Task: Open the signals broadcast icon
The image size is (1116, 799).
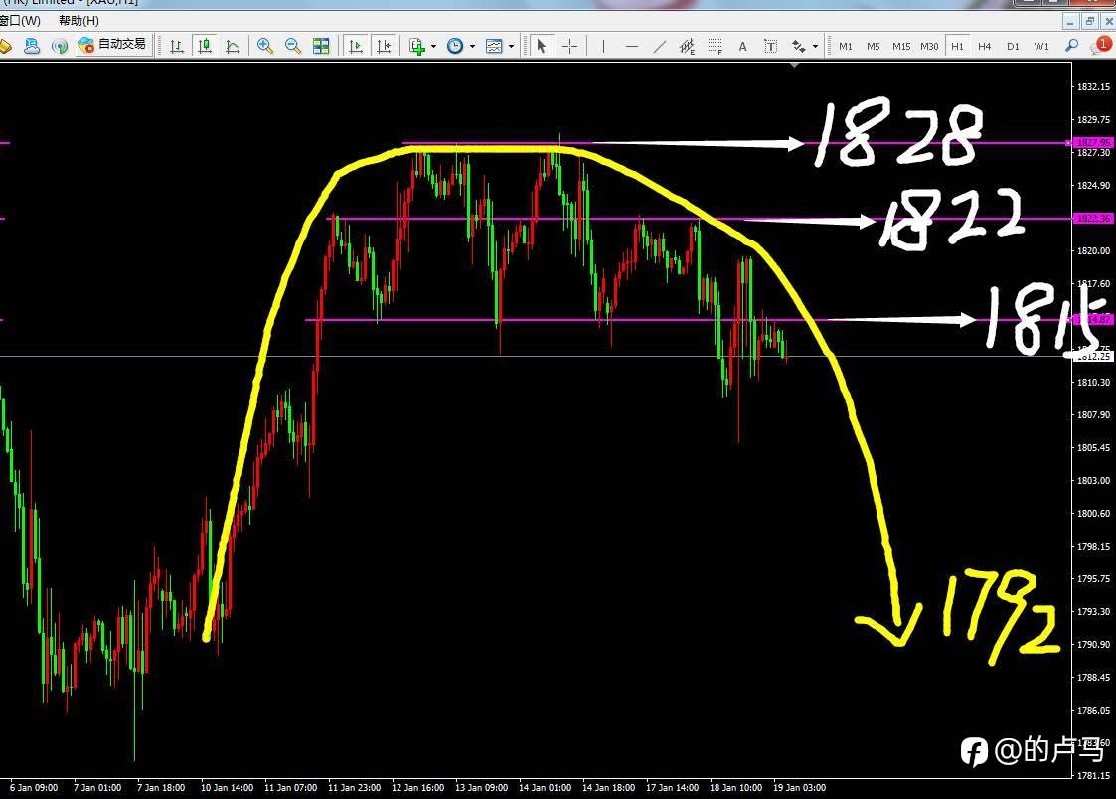Action: point(60,46)
